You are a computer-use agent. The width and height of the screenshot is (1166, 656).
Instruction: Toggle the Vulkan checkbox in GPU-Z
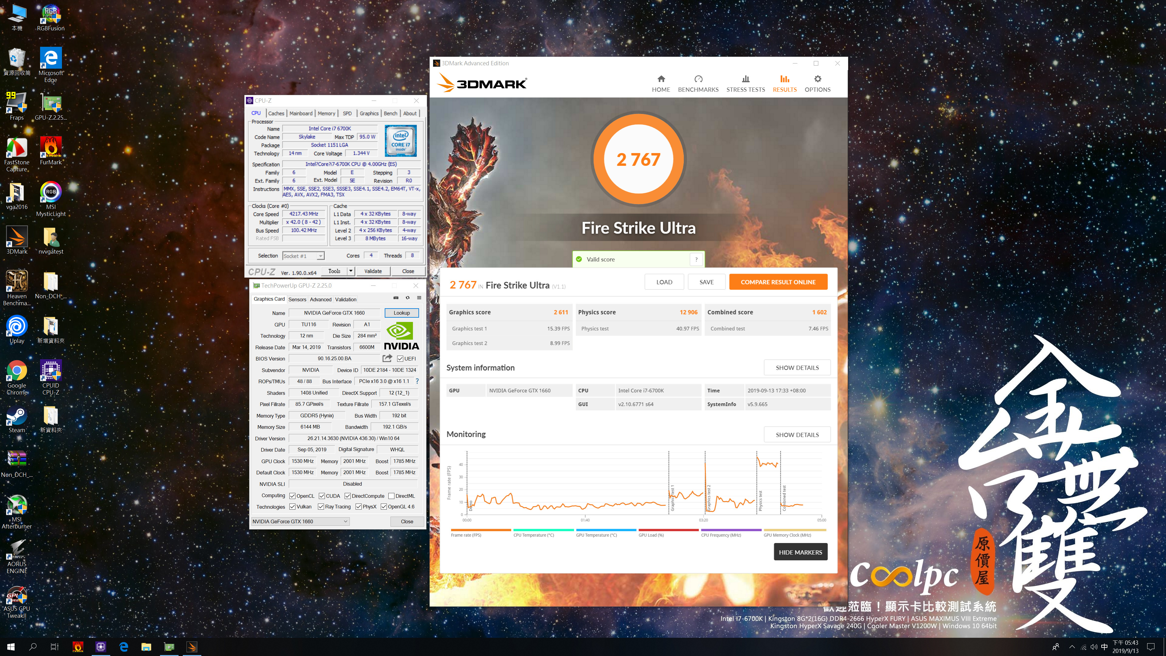pyautogui.click(x=292, y=507)
